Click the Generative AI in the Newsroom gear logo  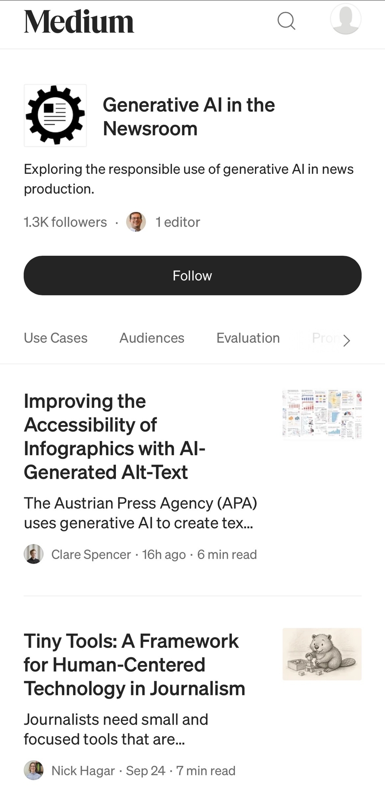pos(55,115)
